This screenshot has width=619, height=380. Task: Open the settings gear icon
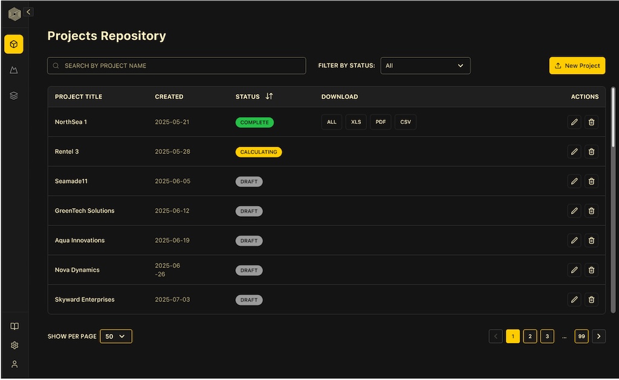pyautogui.click(x=15, y=345)
